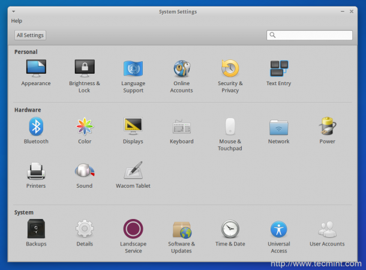Open the Appearance settings
Viewport: 366px width, 270px height.
(x=36, y=68)
